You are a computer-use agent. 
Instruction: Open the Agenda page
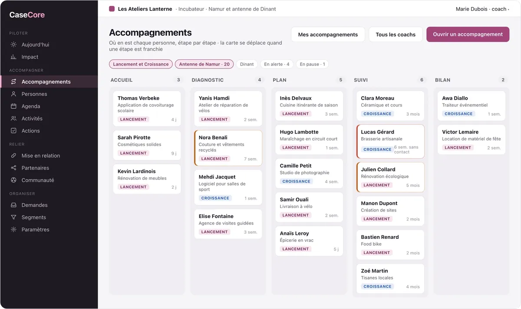click(49, 106)
